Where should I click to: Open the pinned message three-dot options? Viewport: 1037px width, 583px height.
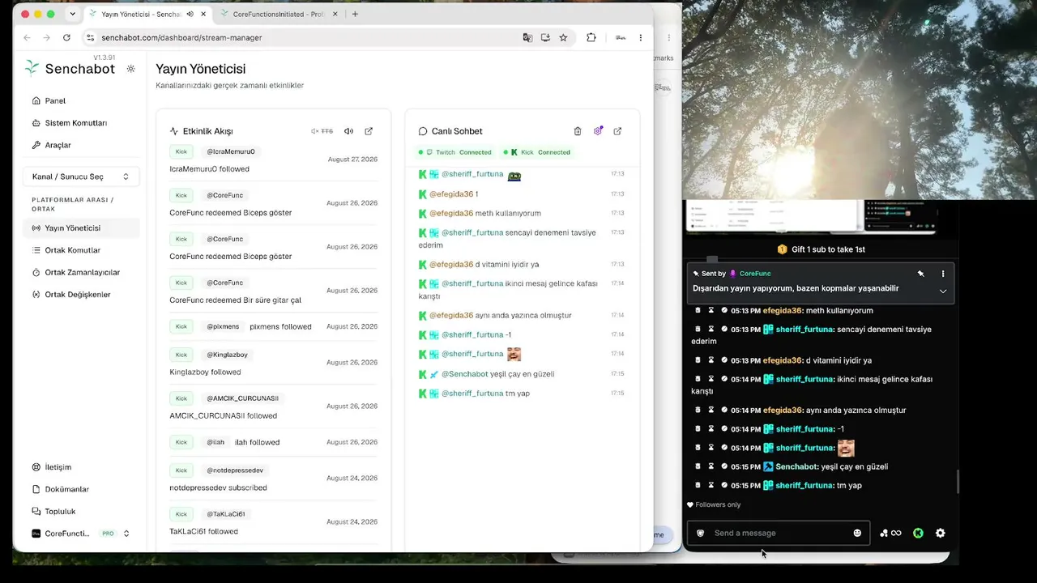click(x=943, y=274)
